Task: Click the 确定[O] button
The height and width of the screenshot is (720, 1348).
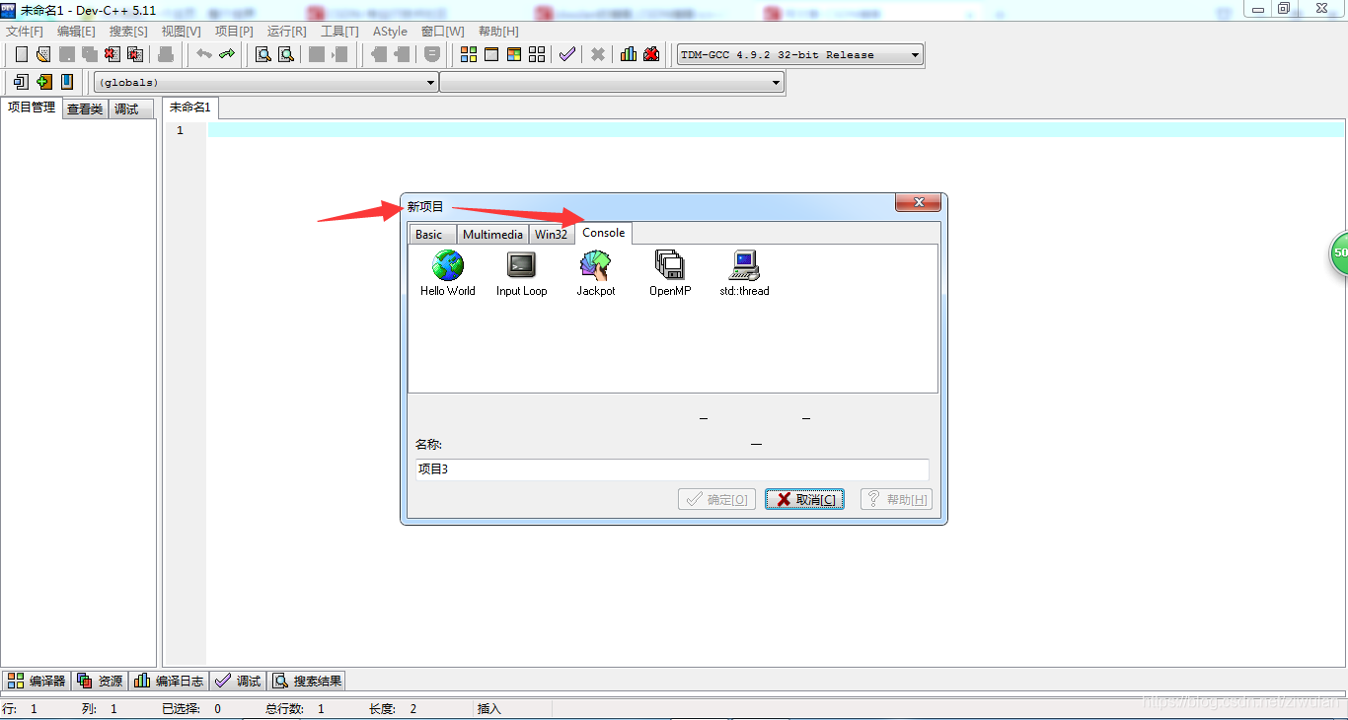Action: 717,499
